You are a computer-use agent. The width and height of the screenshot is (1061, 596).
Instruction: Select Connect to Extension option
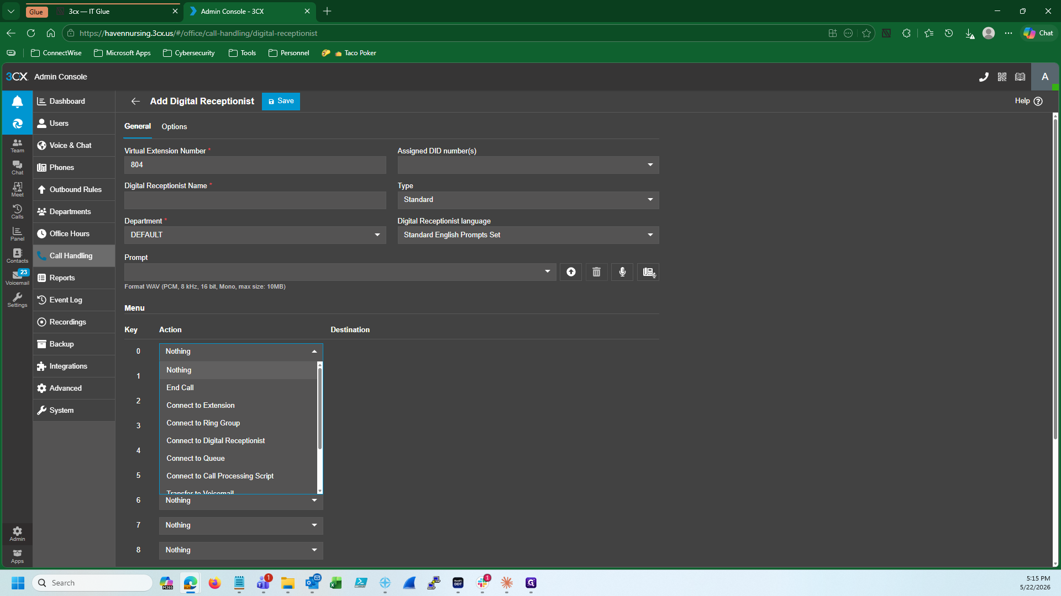pos(238,406)
